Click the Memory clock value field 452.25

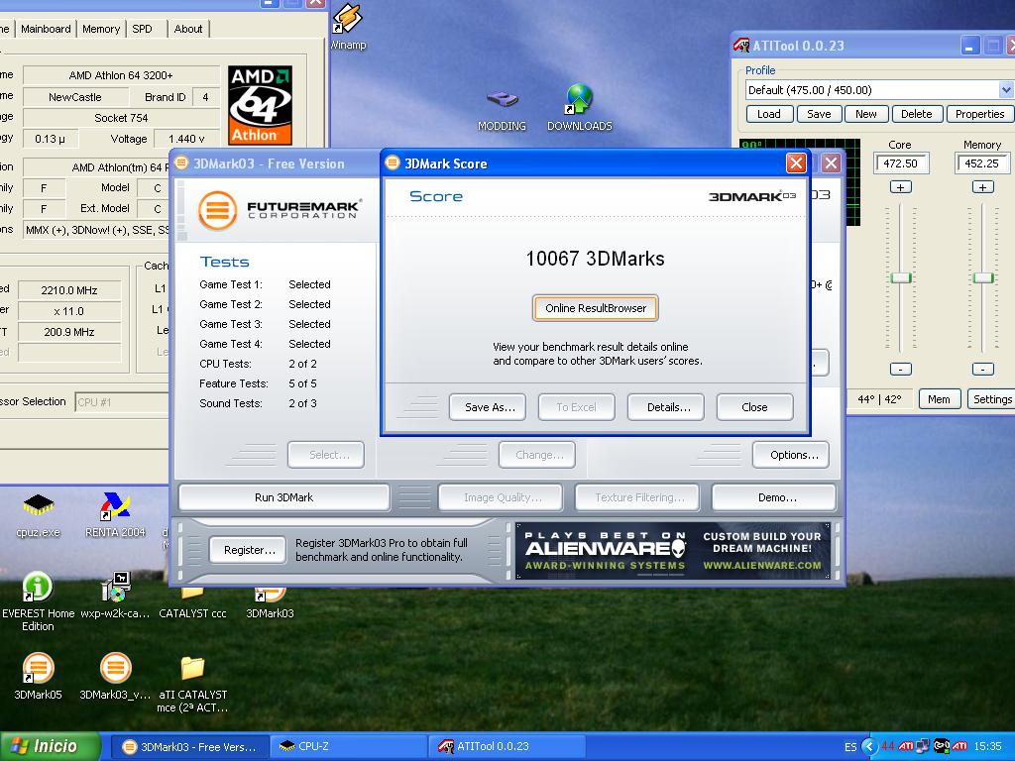[982, 163]
